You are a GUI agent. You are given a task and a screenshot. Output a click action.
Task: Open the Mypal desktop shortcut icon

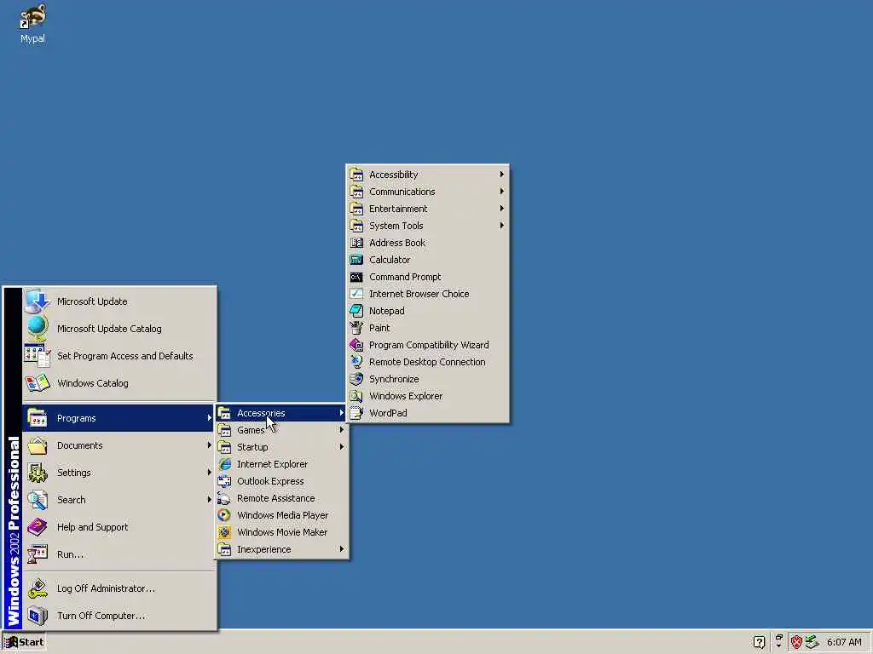[32, 17]
